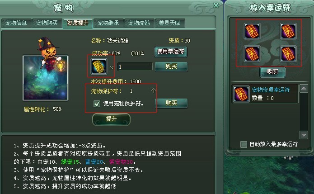
Task: Select the top-right lucky charm slot
Action: (288, 31)
